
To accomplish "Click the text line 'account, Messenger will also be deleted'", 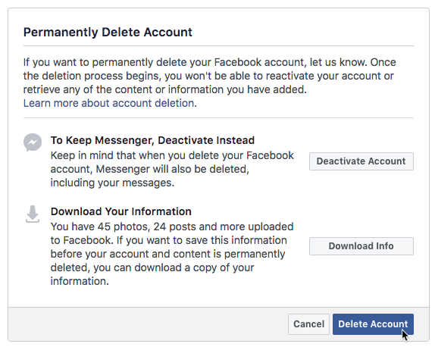I will [x=150, y=169].
